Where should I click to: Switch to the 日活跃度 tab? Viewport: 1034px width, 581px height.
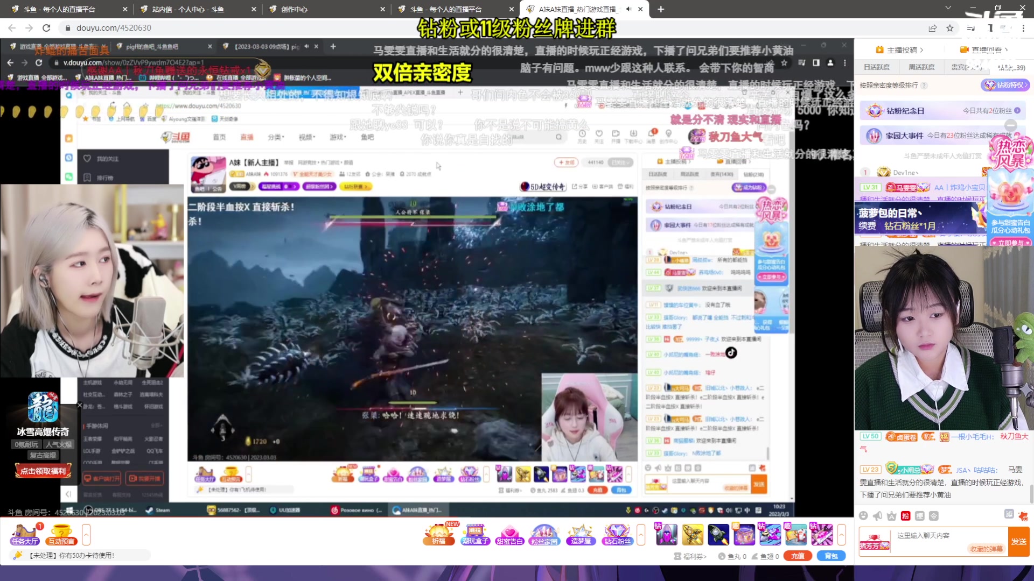[877, 67]
